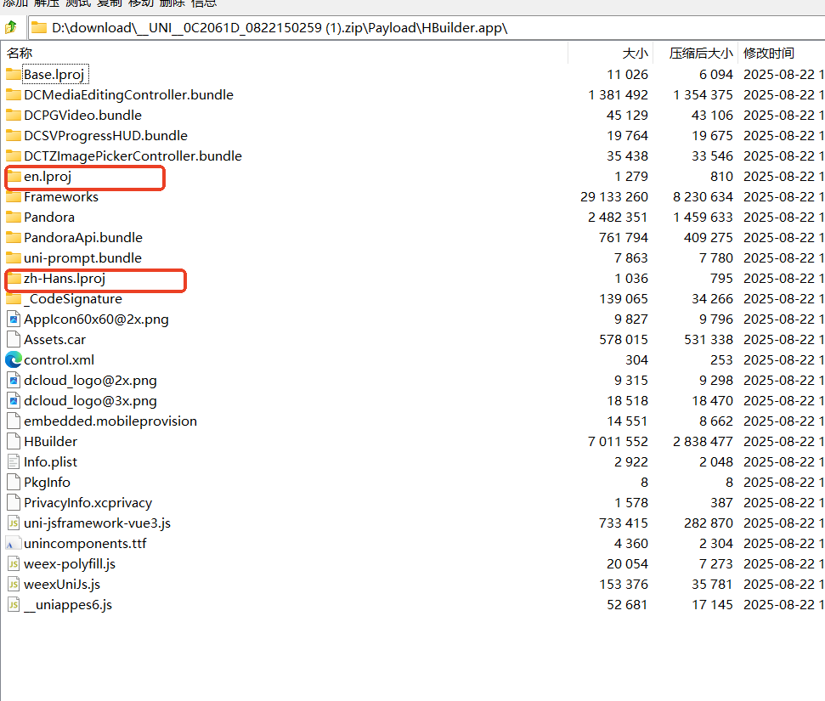This screenshot has height=701, width=825.
Task: Select the weexUniJs.js script icon
Action: (14, 585)
